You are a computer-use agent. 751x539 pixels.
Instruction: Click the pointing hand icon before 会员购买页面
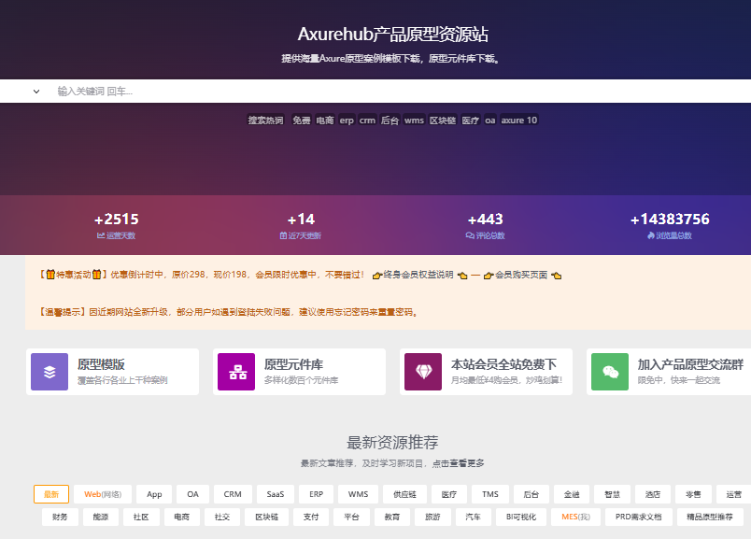pyautogui.click(x=487, y=276)
